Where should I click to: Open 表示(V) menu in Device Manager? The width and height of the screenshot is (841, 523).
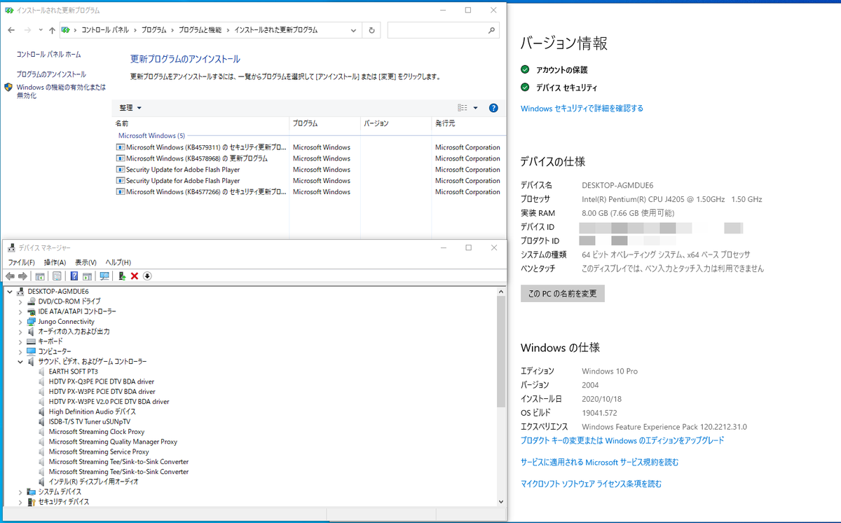coord(86,262)
